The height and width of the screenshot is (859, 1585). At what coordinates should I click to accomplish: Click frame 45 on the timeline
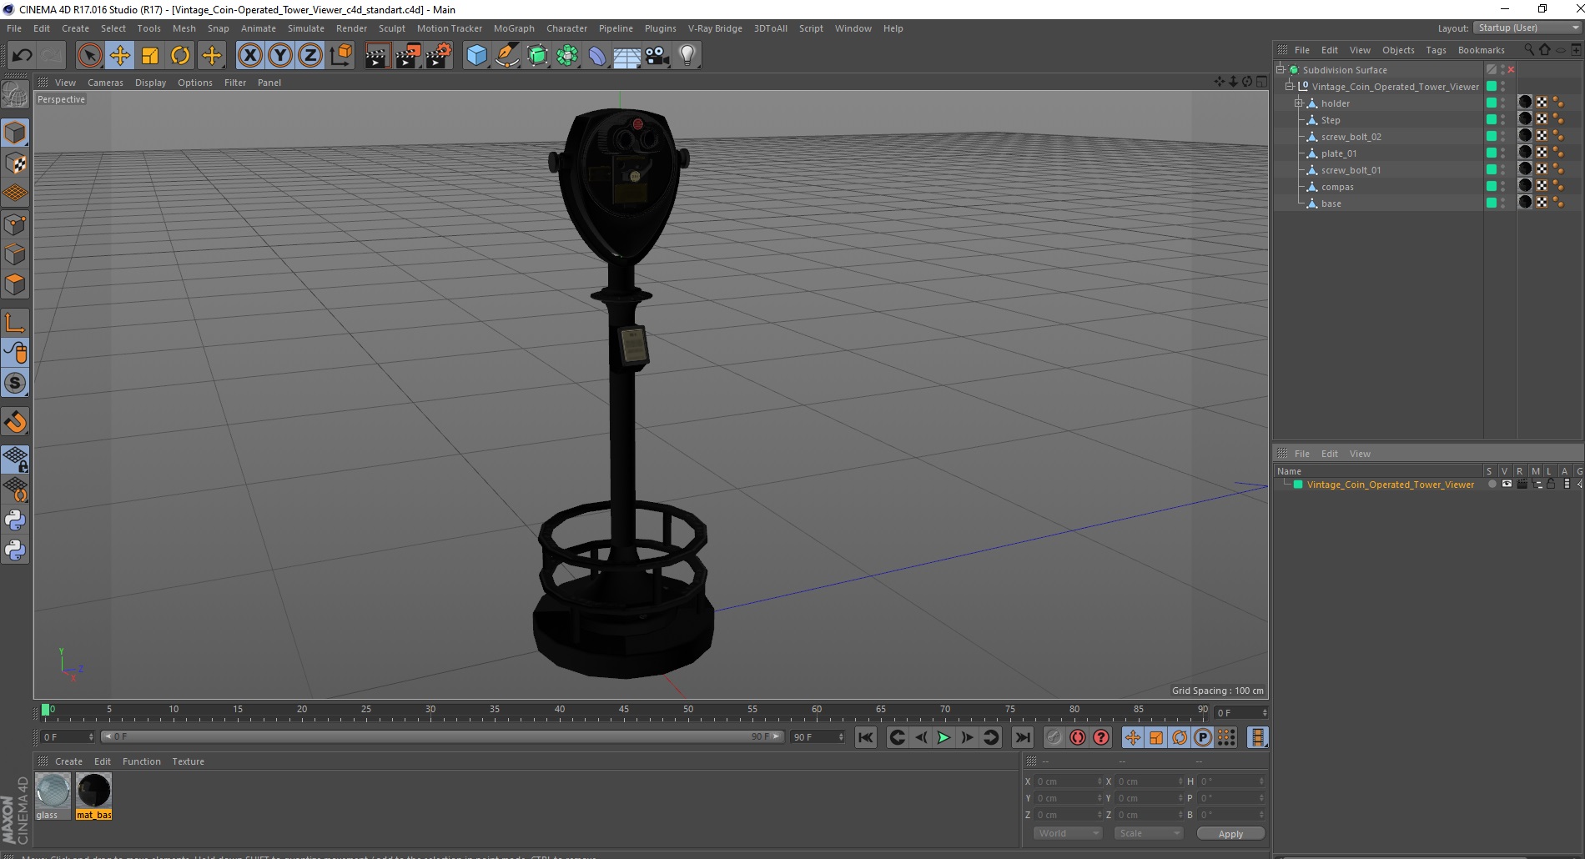click(x=624, y=711)
